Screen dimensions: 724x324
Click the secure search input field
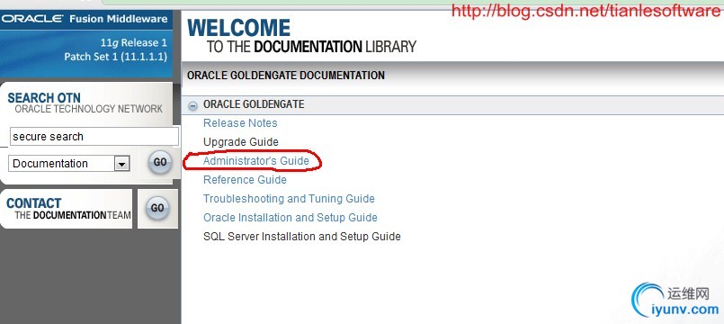[94, 137]
